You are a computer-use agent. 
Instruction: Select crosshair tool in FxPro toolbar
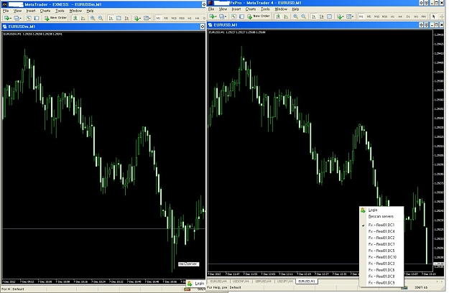pos(442,17)
